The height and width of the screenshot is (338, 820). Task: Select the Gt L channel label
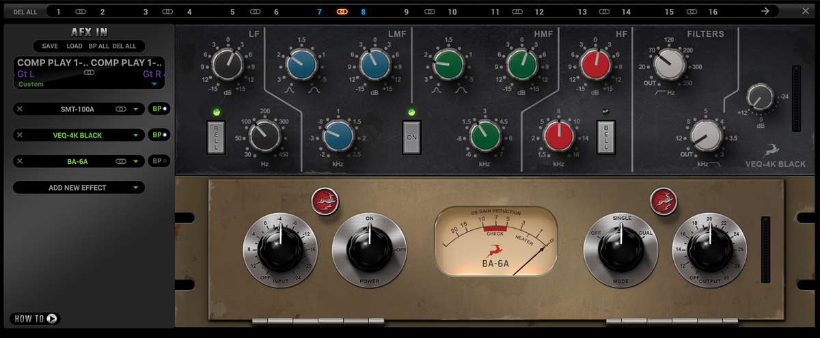point(25,74)
